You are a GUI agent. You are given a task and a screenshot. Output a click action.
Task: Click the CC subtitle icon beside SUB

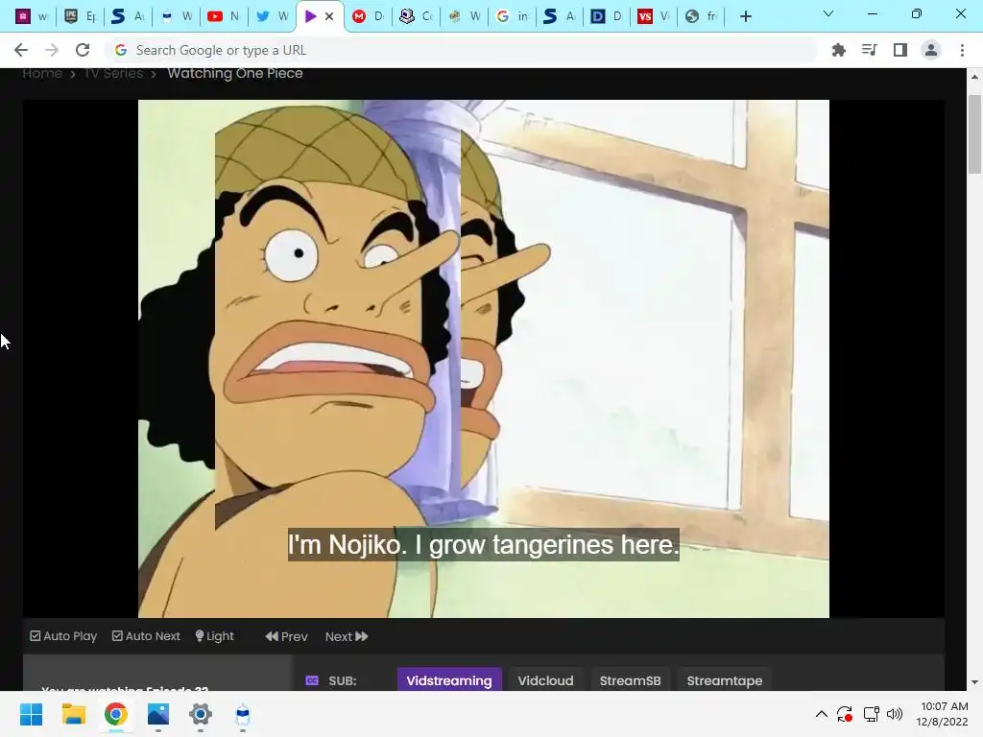(312, 680)
